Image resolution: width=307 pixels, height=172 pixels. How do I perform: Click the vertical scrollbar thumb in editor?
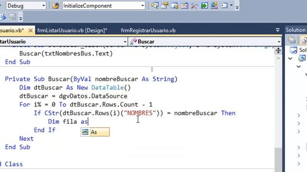point(278,160)
